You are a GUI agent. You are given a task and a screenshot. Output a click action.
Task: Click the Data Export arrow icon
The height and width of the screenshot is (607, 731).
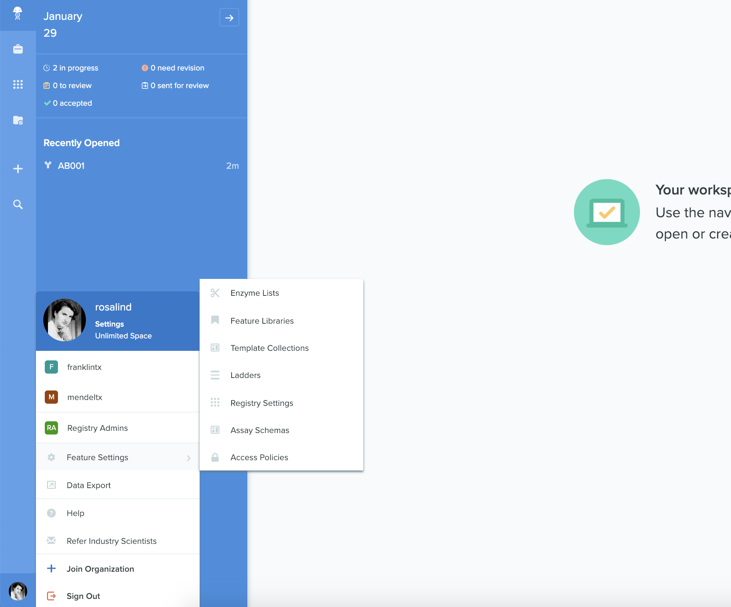(51, 485)
